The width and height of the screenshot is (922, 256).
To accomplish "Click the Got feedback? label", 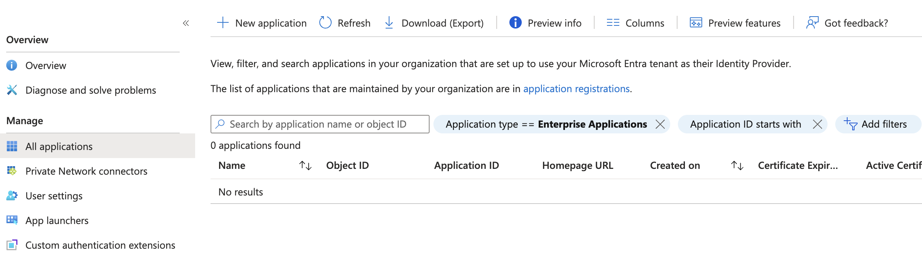I will click(x=856, y=23).
